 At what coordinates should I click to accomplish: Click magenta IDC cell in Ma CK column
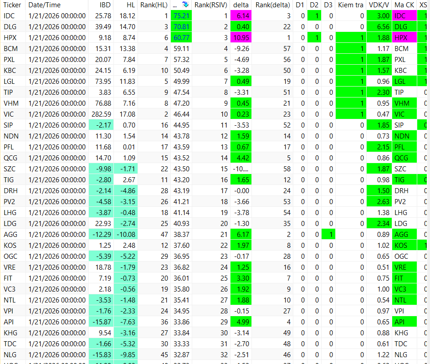tap(404, 16)
